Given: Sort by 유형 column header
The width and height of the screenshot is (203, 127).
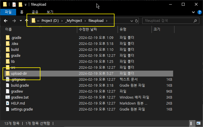Looking at the screenshot, I should pos(123,29).
